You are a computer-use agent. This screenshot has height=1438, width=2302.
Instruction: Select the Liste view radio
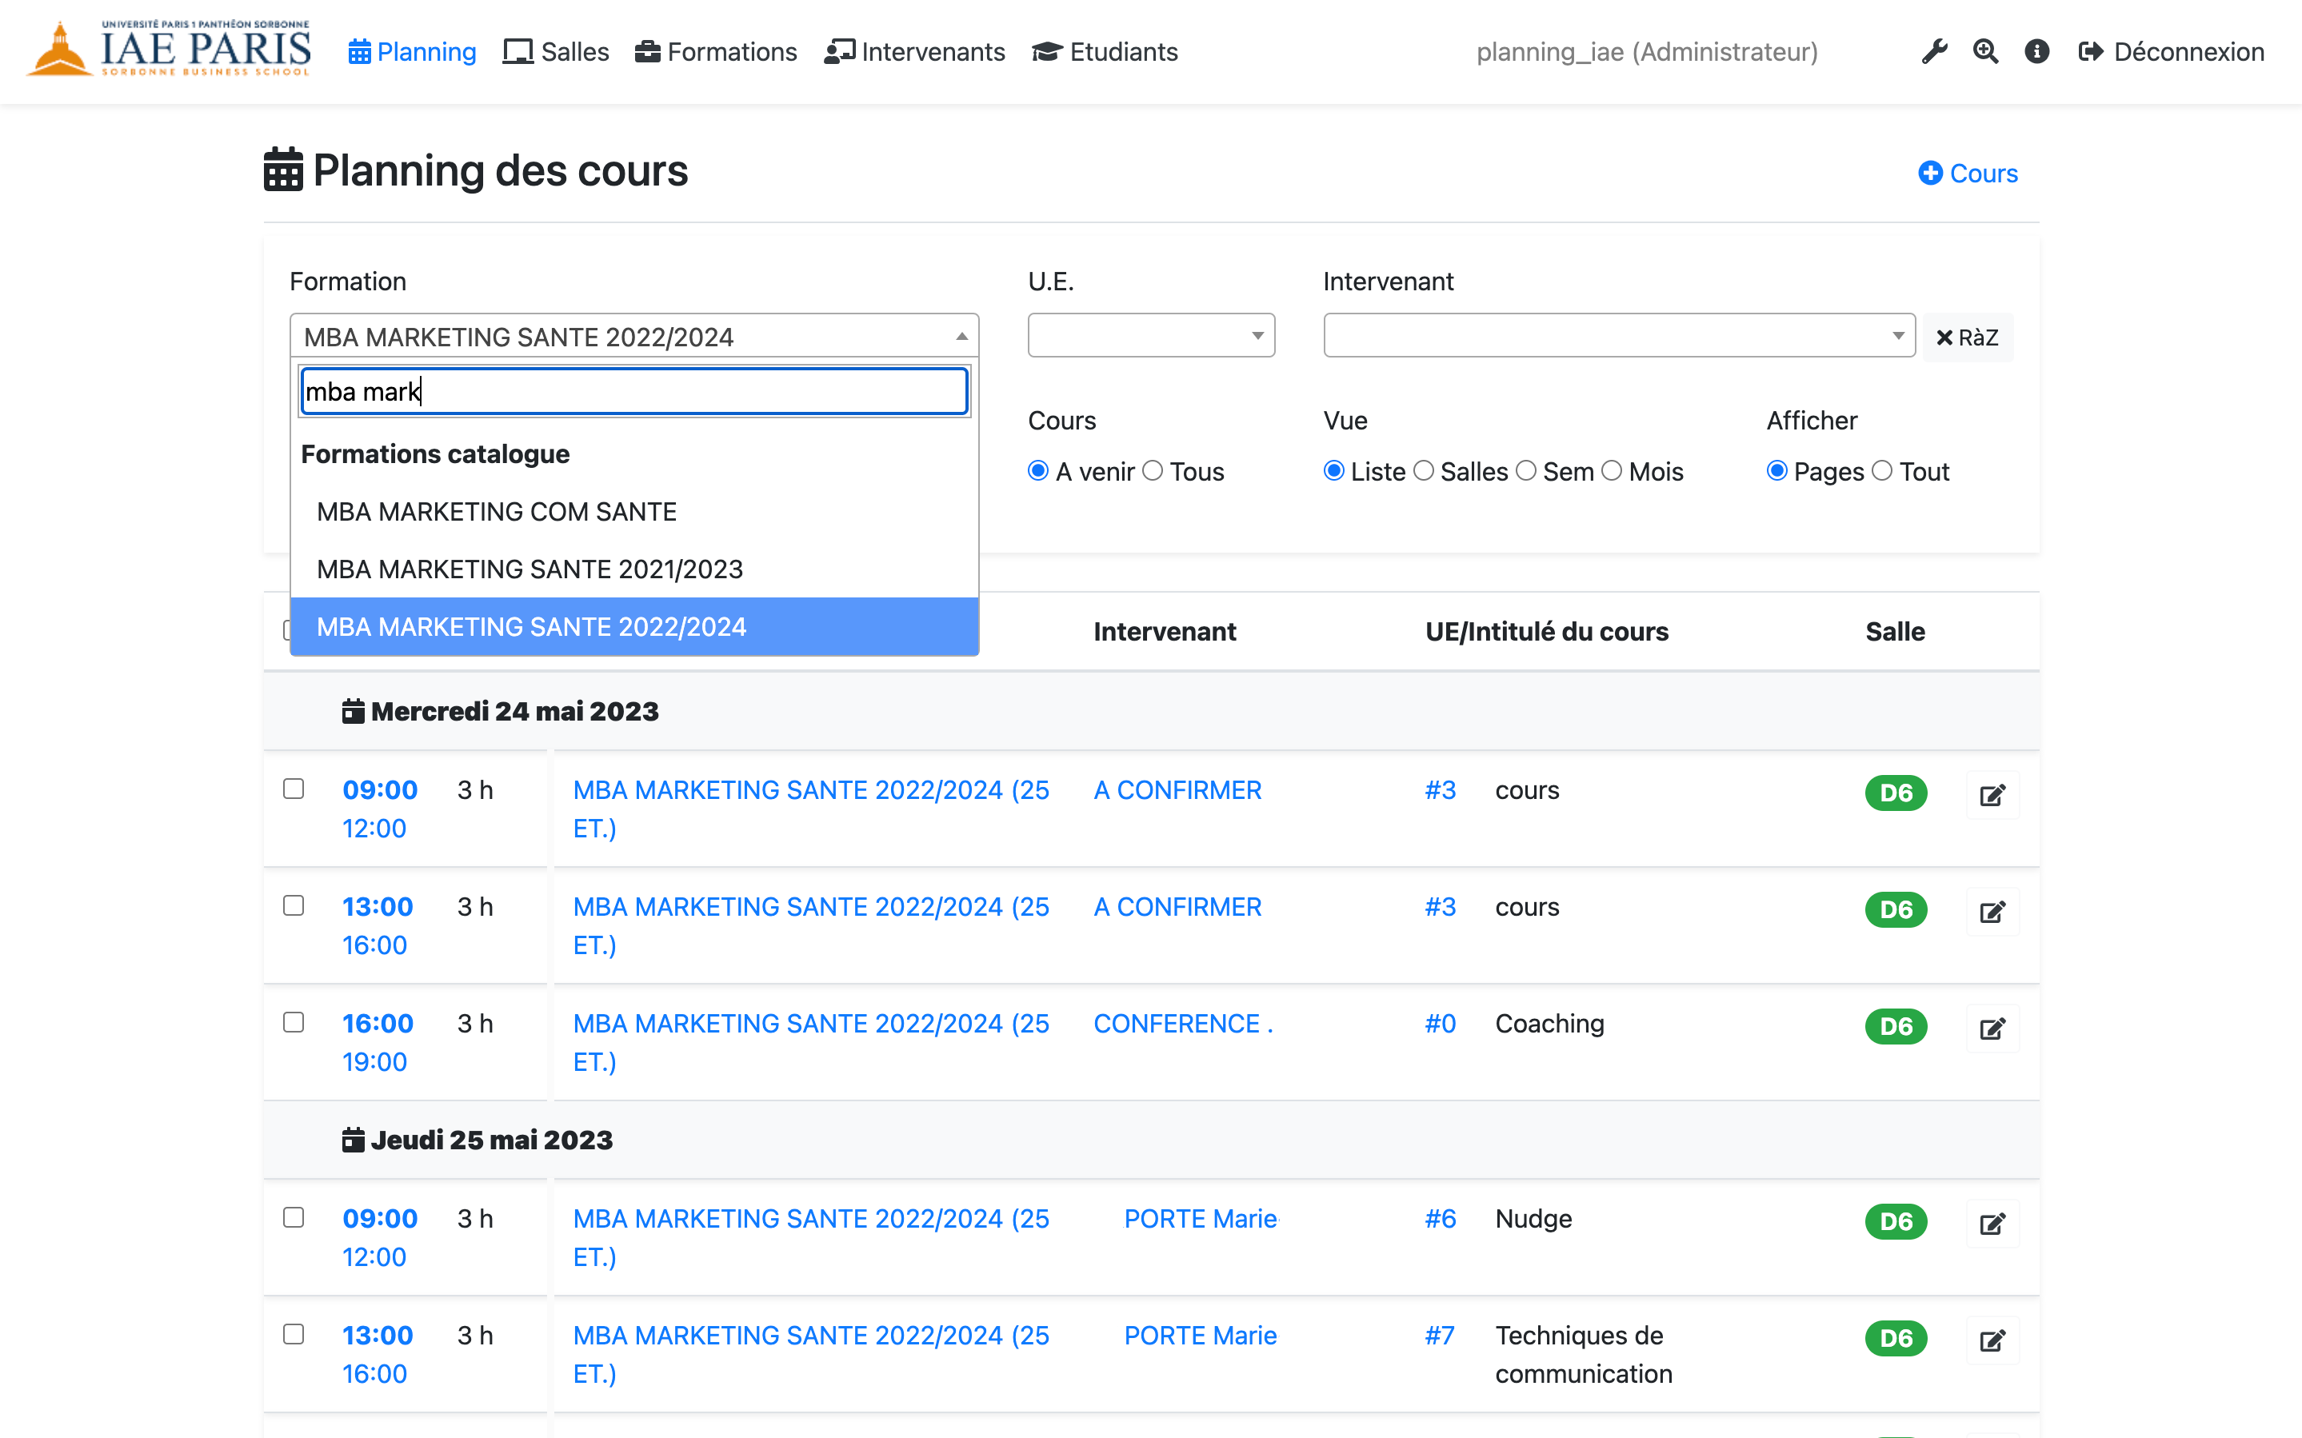pyautogui.click(x=1334, y=471)
